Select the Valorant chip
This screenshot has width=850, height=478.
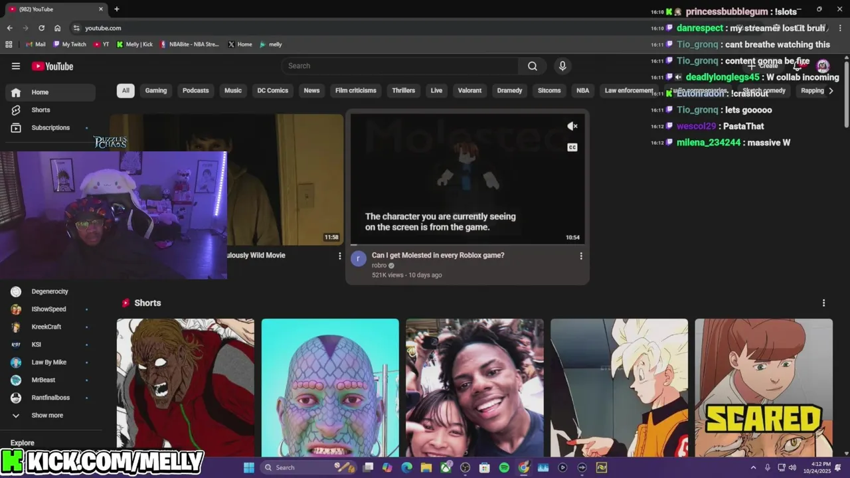(x=469, y=90)
